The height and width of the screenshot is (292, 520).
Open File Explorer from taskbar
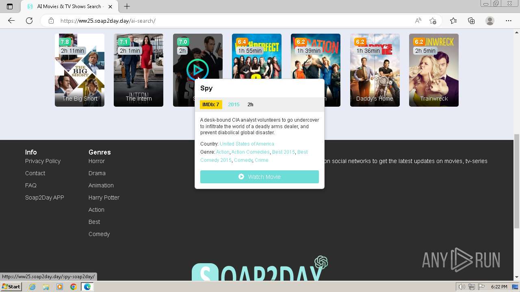point(46,287)
